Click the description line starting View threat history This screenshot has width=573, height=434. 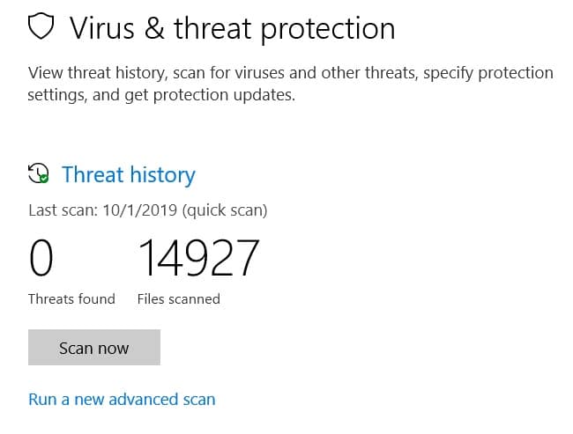[291, 73]
